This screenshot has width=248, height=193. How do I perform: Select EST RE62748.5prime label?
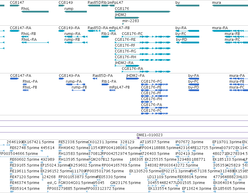(24, 148)
